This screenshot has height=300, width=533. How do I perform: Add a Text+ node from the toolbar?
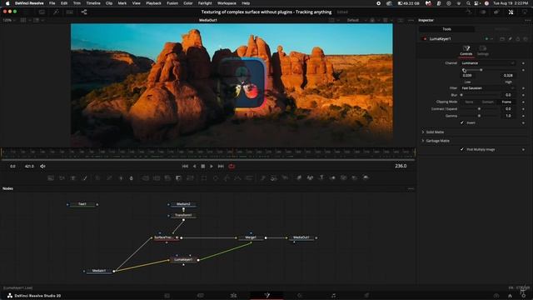(73, 177)
